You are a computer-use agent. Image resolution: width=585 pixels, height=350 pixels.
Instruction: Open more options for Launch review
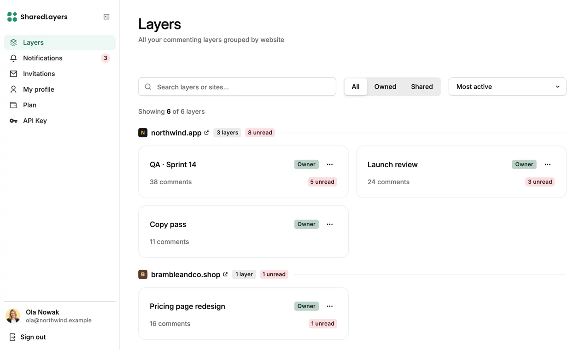click(548, 164)
